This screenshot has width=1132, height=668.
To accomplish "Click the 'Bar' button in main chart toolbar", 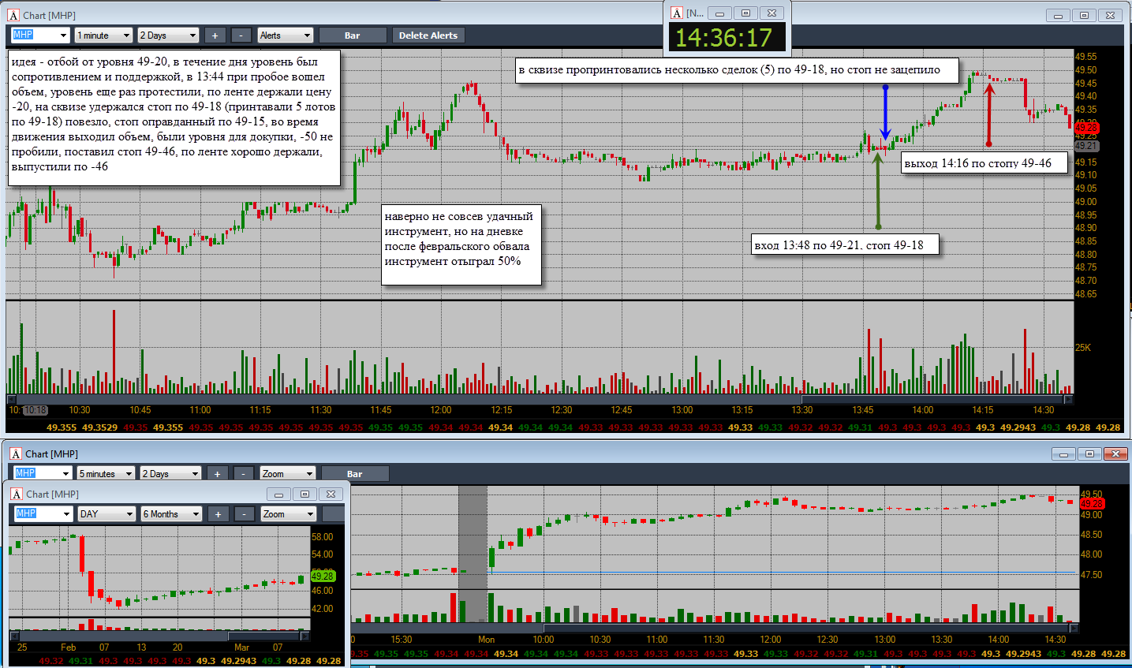I will 353,35.
